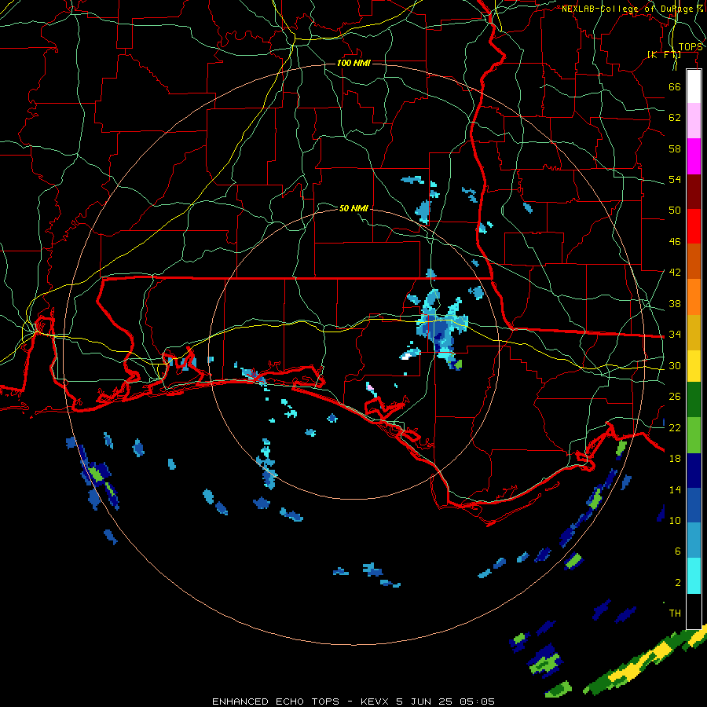707x707 pixels.
Task: Choose the navy blue legend band
Action: (x=694, y=471)
